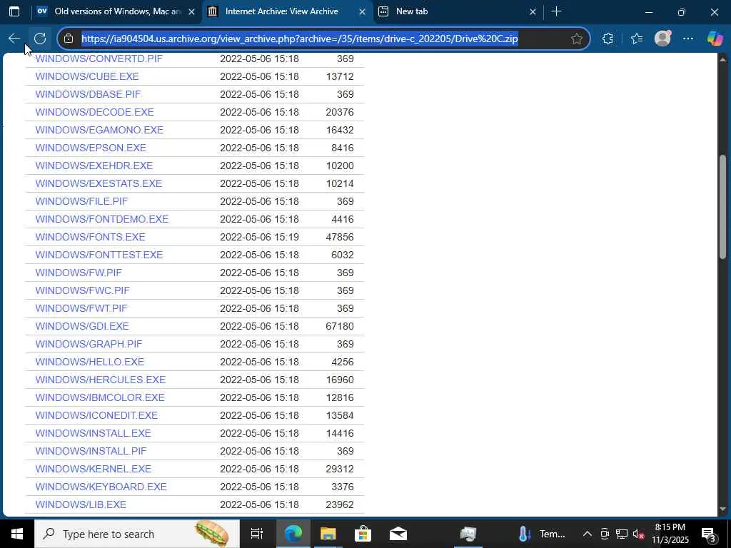The image size is (731, 548).
Task: Open the WINDOWS/FONTTEST.EXE link
Action: [x=99, y=255]
